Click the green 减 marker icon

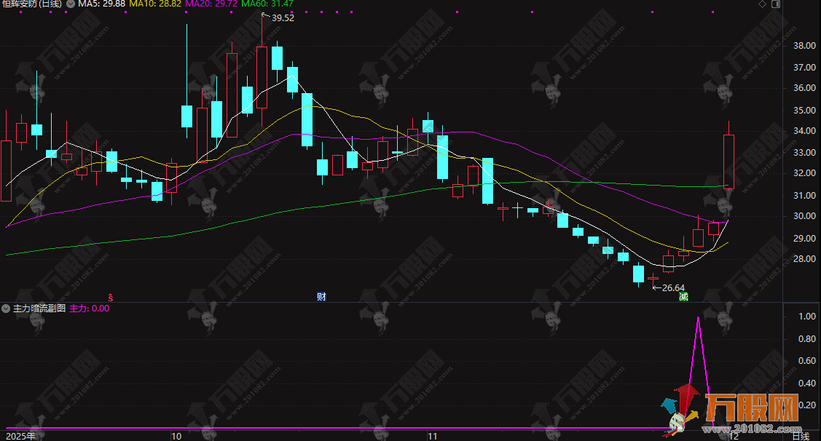(x=683, y=296)
